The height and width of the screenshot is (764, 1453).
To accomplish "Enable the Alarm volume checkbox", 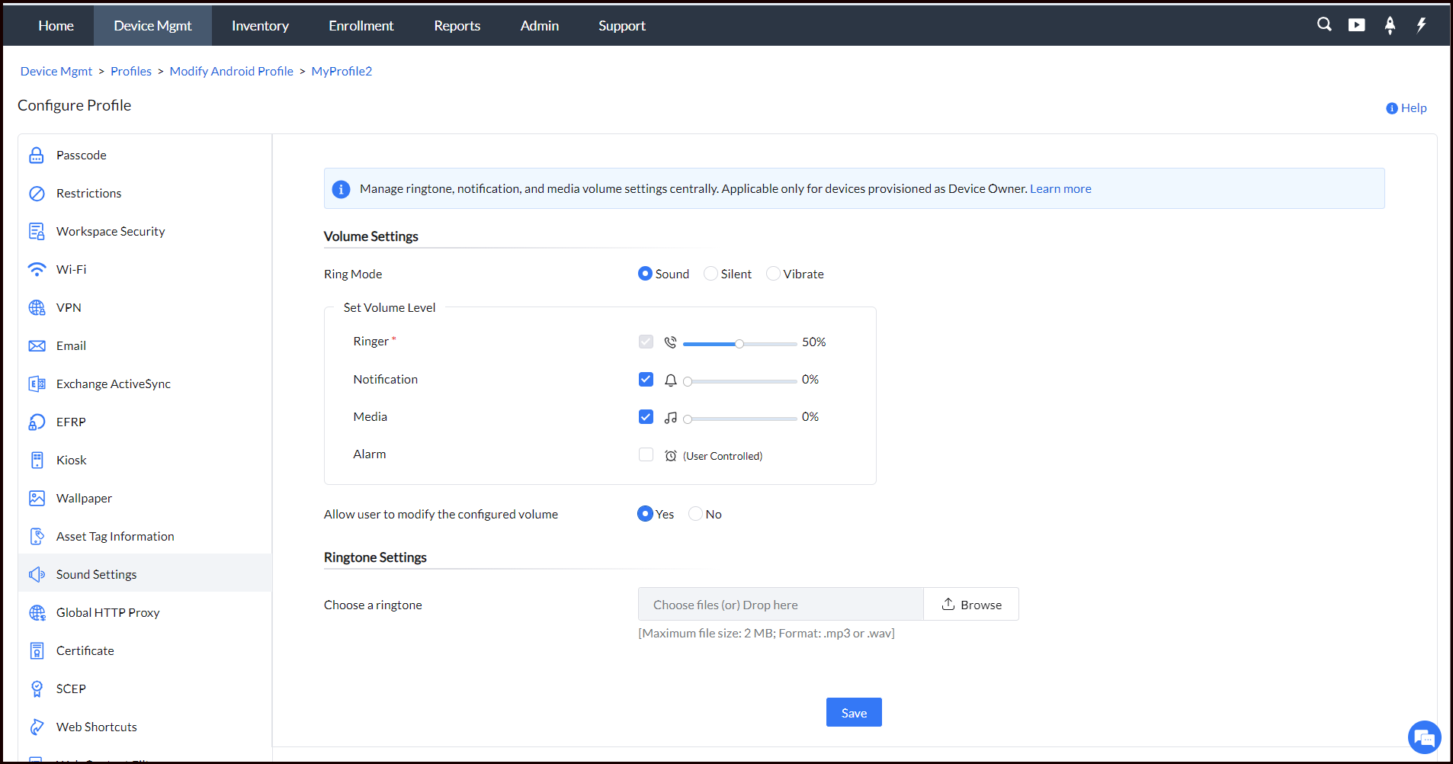I will [646, 455].
